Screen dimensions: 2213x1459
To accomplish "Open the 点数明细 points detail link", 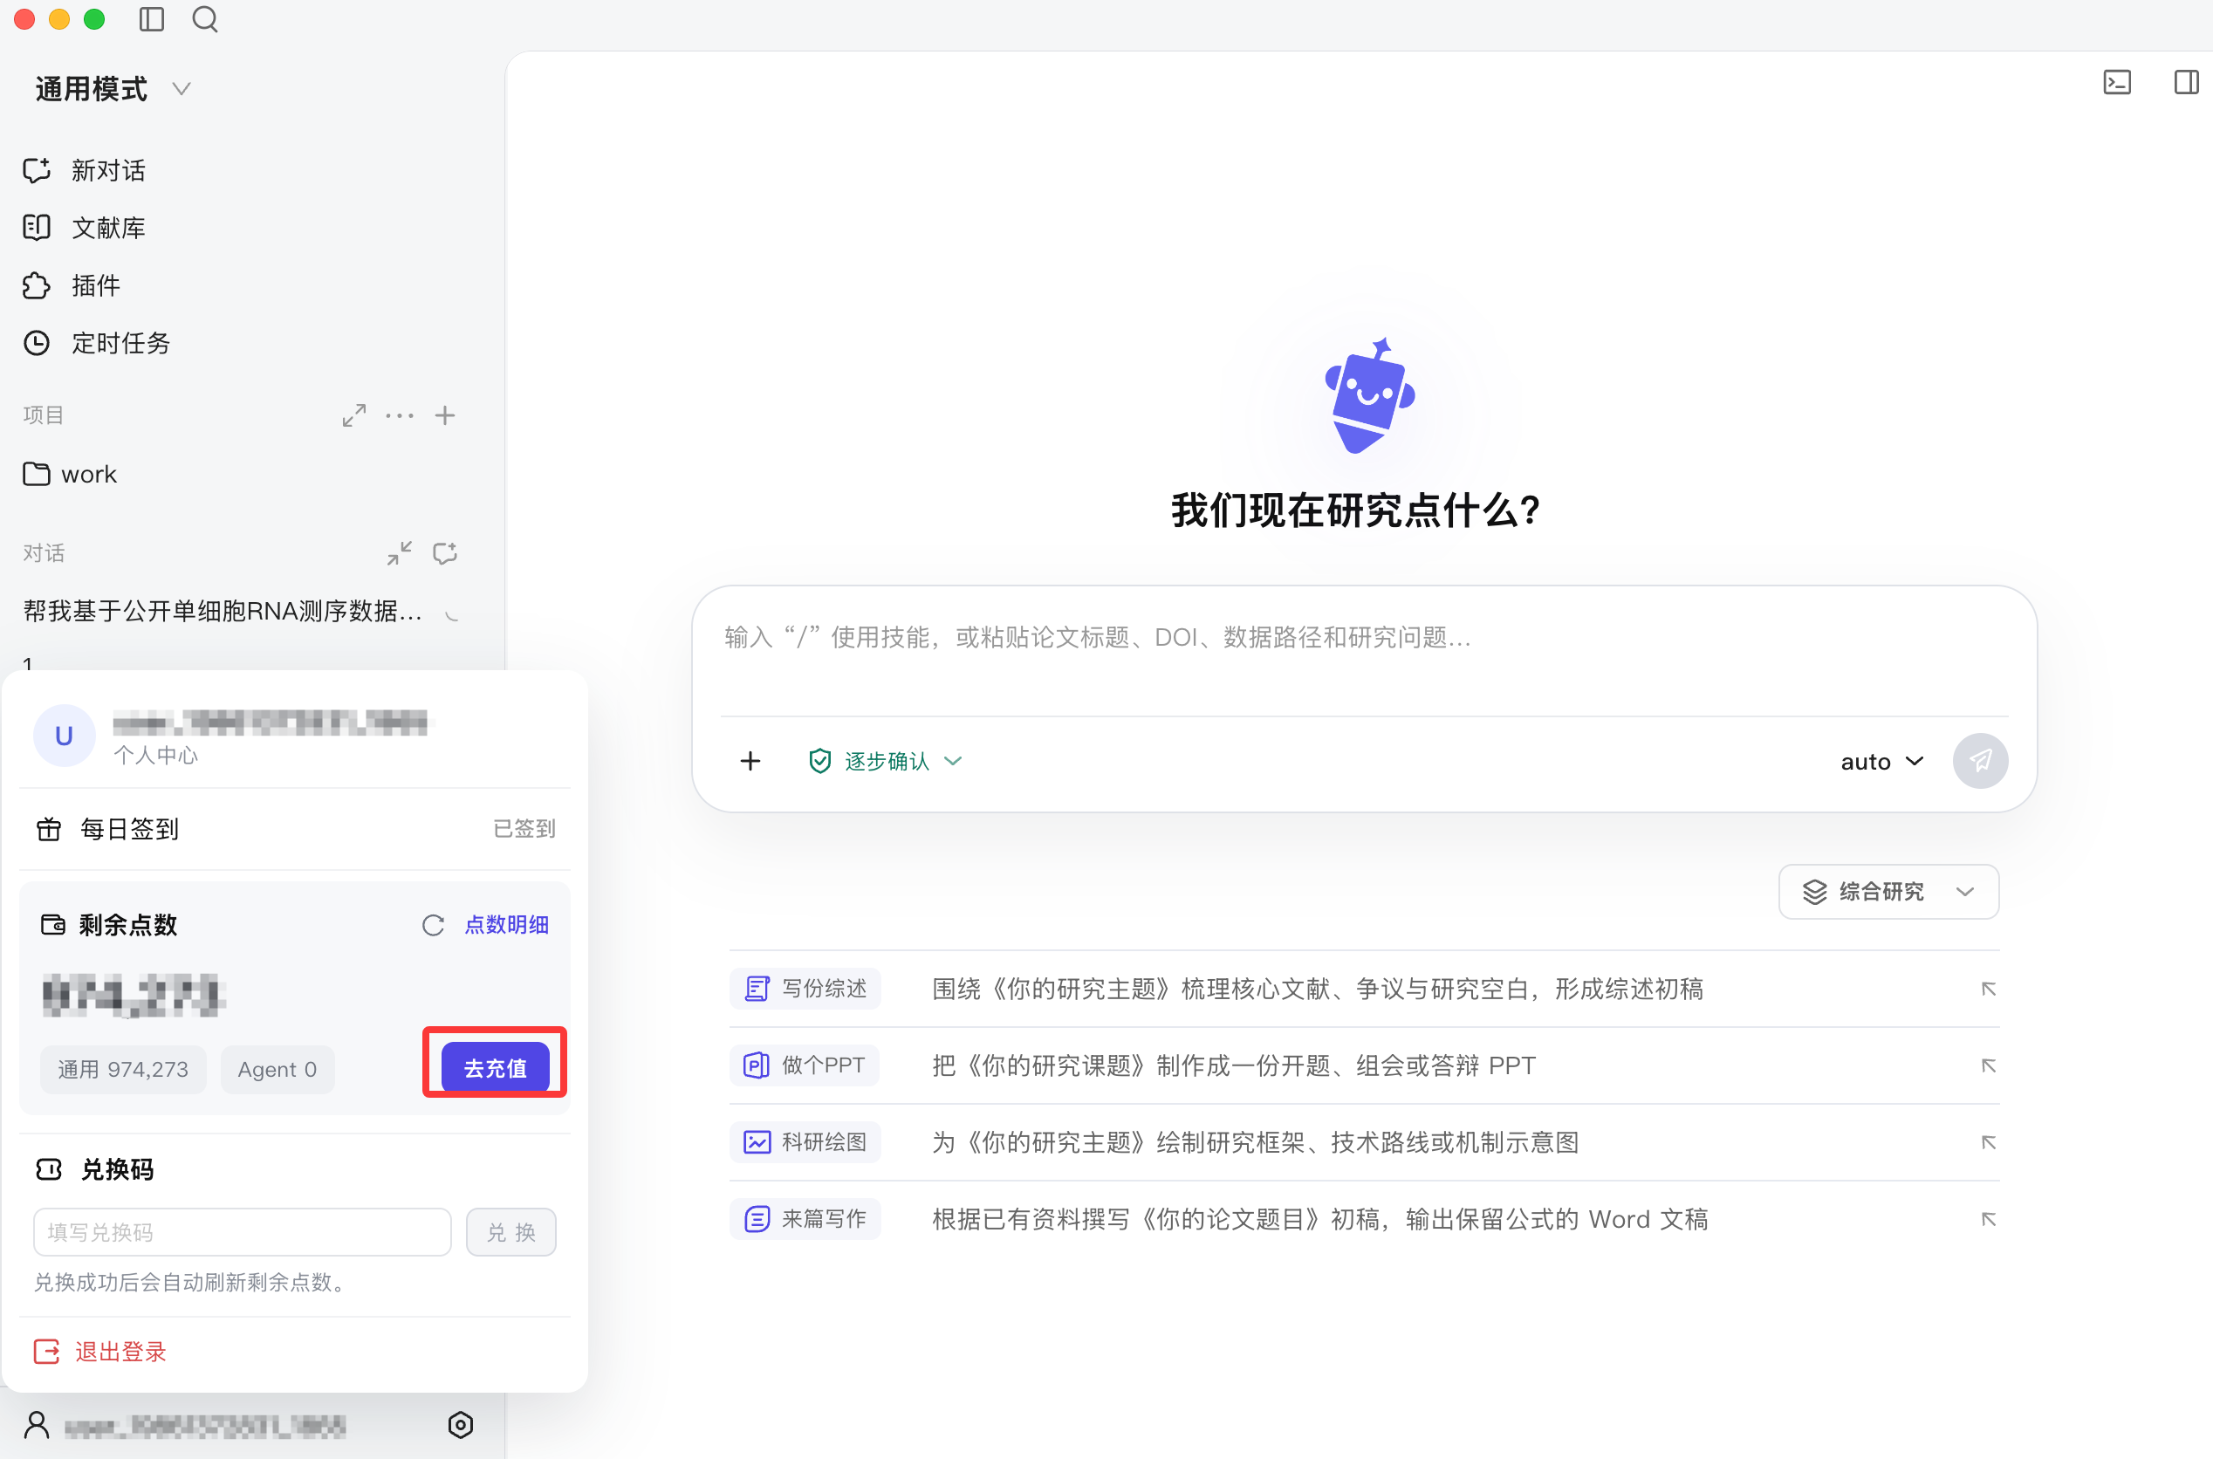I will coord(506,925).
